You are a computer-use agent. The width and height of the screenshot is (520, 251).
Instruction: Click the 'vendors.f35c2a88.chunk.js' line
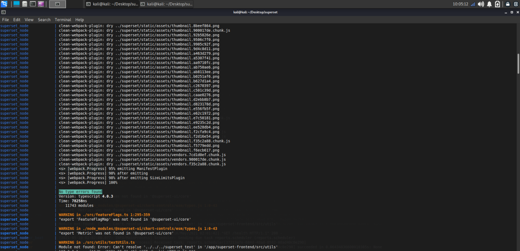tap(142, 164)
